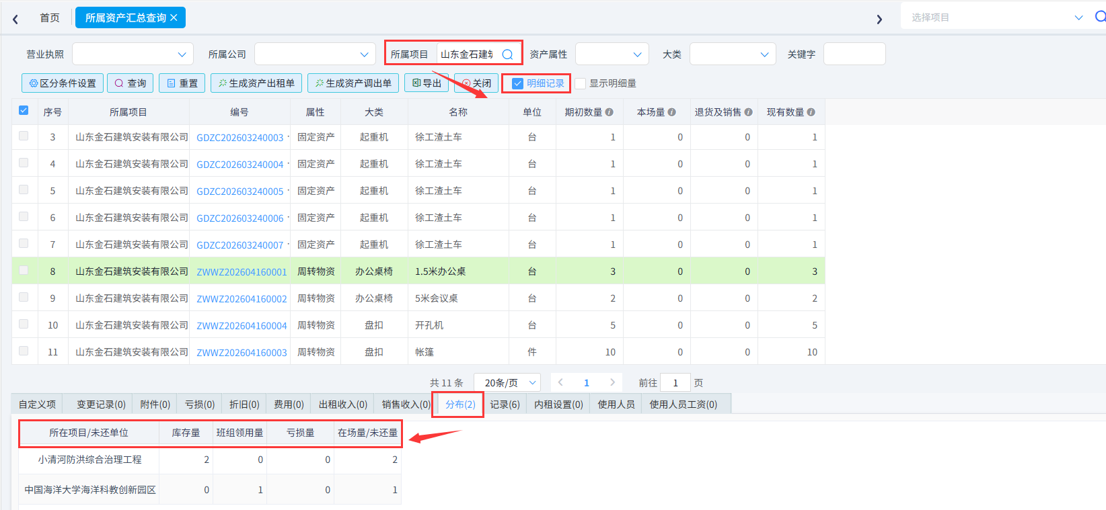
Task: Click 生成资产调出单 button
Action: point(353,83)
